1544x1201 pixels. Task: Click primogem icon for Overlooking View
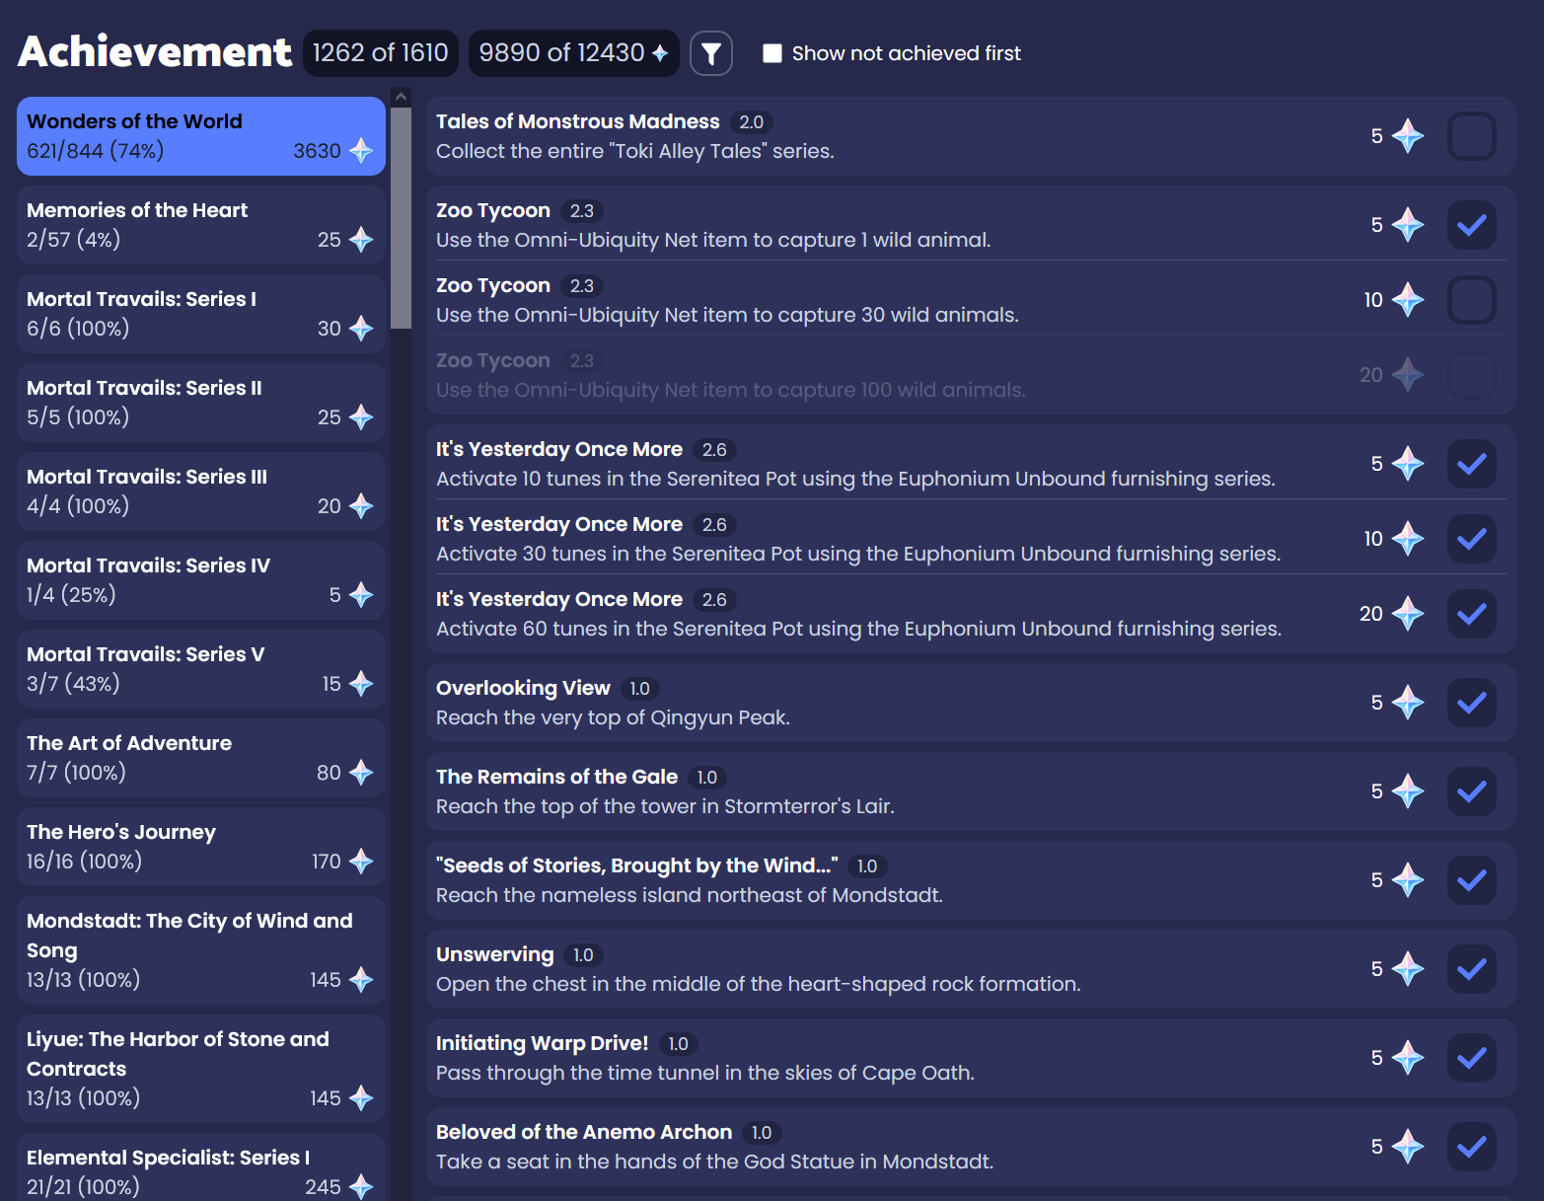(1408, 703)
